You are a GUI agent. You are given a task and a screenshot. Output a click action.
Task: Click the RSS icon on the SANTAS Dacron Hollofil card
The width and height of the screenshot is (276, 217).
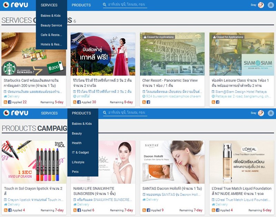(x=144, y=210)
